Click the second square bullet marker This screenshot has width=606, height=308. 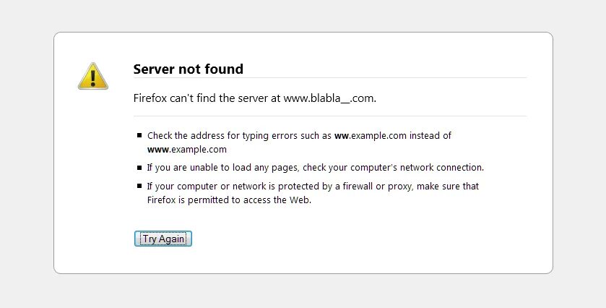point(139,167)
